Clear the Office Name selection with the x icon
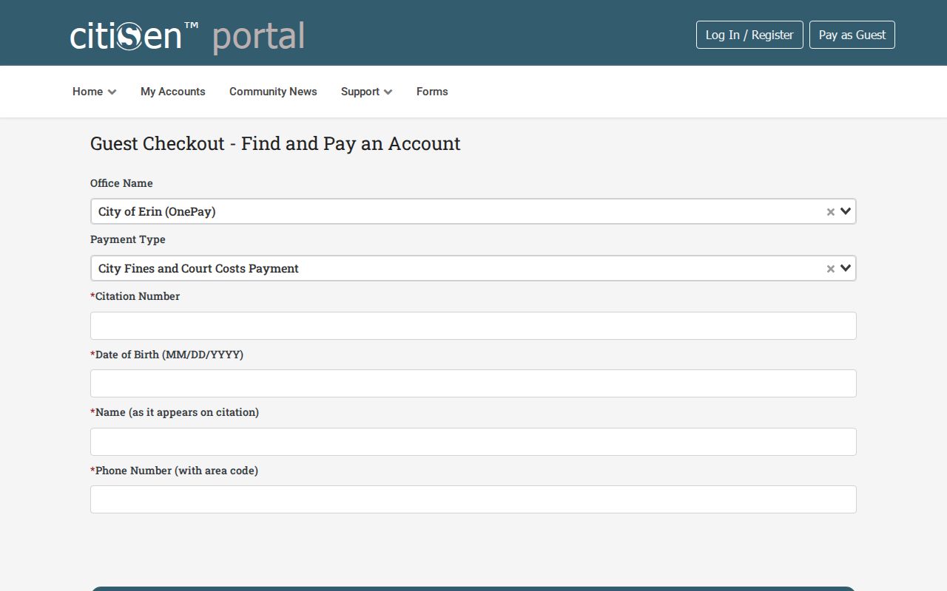947x591 pixels. tap(831, 212)
